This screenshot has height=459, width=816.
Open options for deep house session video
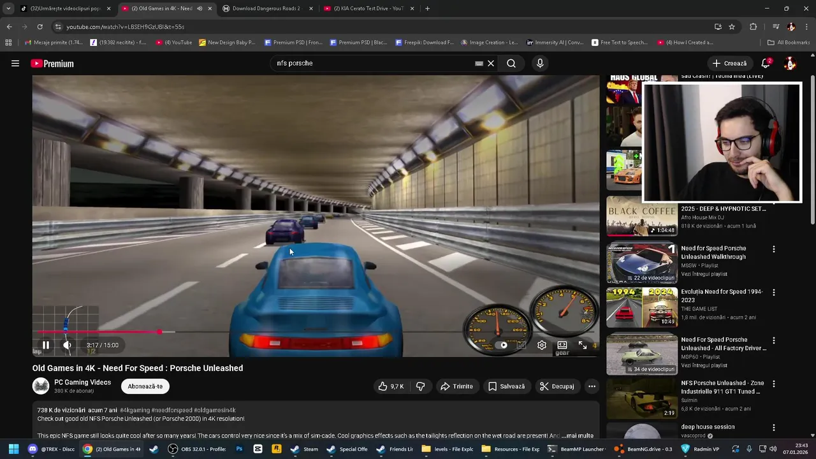tap(774, 428)
